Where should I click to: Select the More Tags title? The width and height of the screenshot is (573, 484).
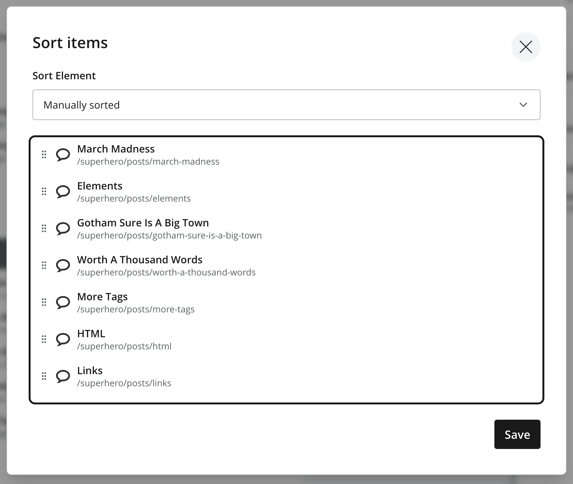pyautogui.click(x=103, y=297)
